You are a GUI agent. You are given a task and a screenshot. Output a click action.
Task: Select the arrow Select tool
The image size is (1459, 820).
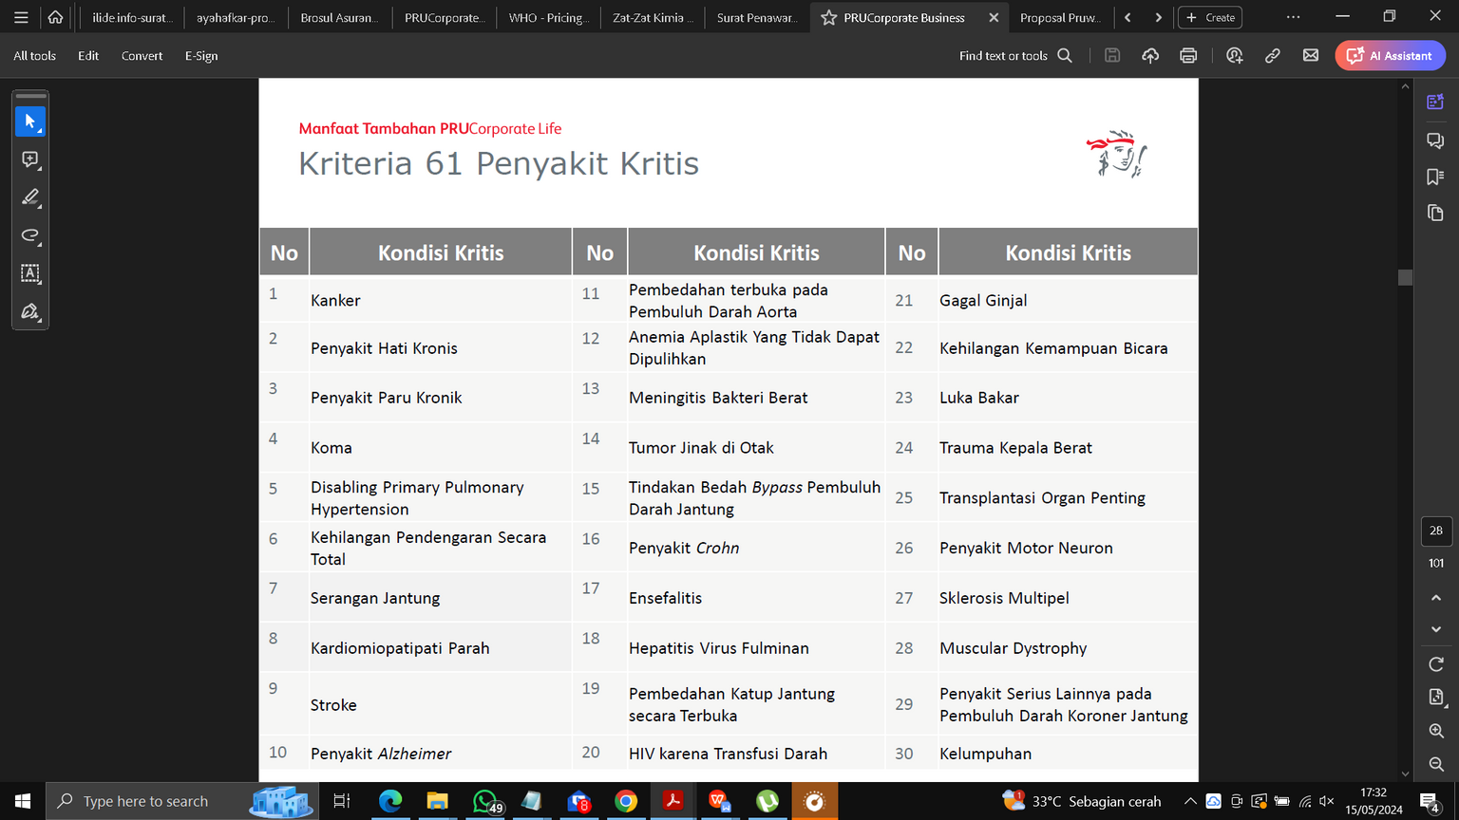[30, 121]
